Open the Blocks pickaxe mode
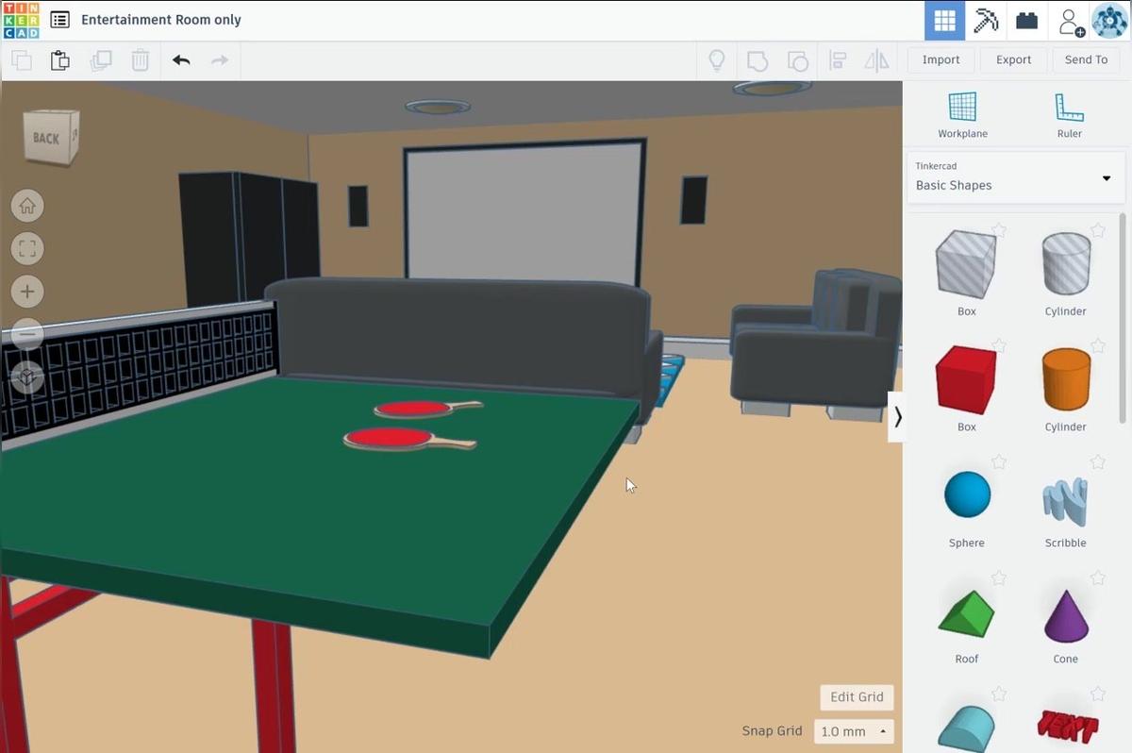Image resolution: width=1132 pixels, height=753 pixels. click(986, 20)
